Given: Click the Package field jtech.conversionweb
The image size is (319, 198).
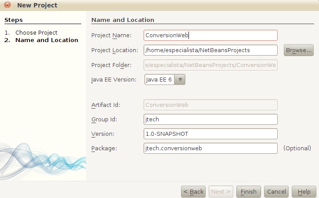Looking at the screenshot, I should (x=210, y=148).
